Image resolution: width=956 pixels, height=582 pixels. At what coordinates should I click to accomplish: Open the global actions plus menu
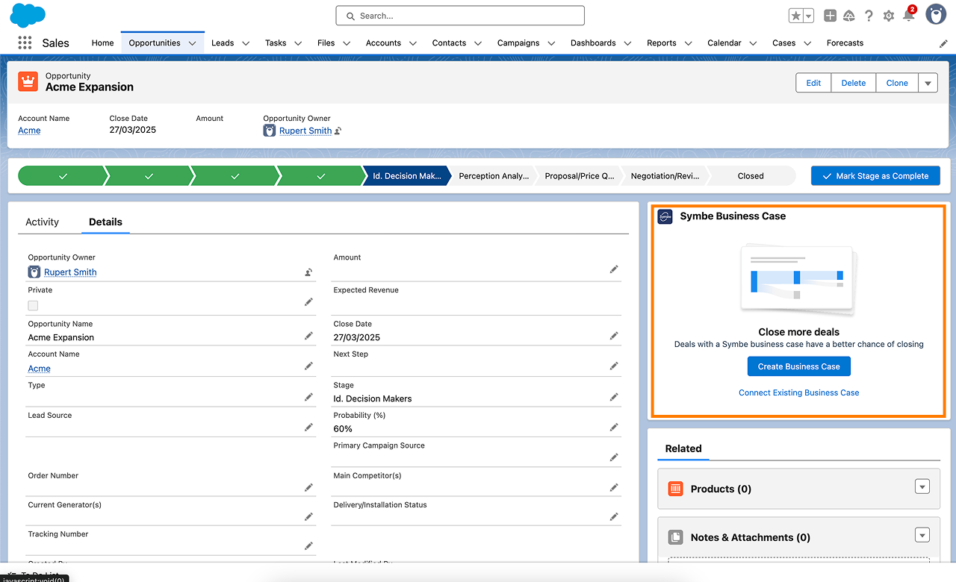830,16
